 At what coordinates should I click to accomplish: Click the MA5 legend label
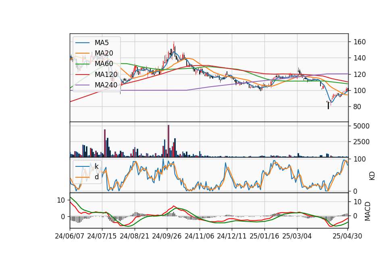[x=102, y=43]
